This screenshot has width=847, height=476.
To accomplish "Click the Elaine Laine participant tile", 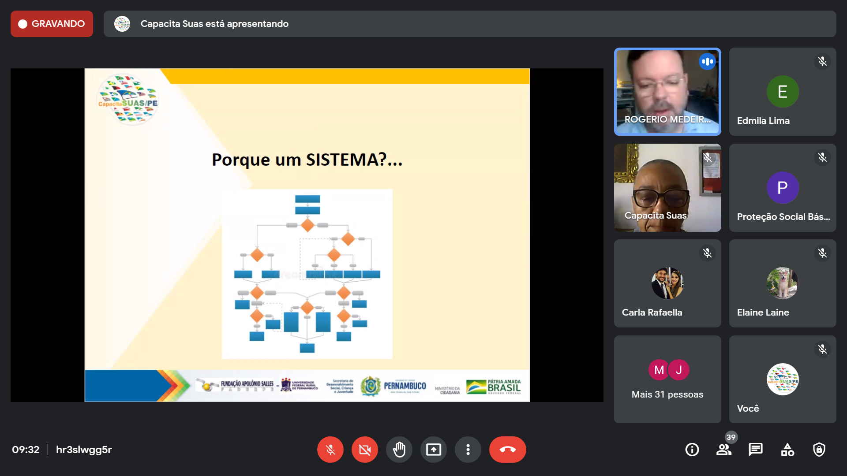I will pos(782,283).
